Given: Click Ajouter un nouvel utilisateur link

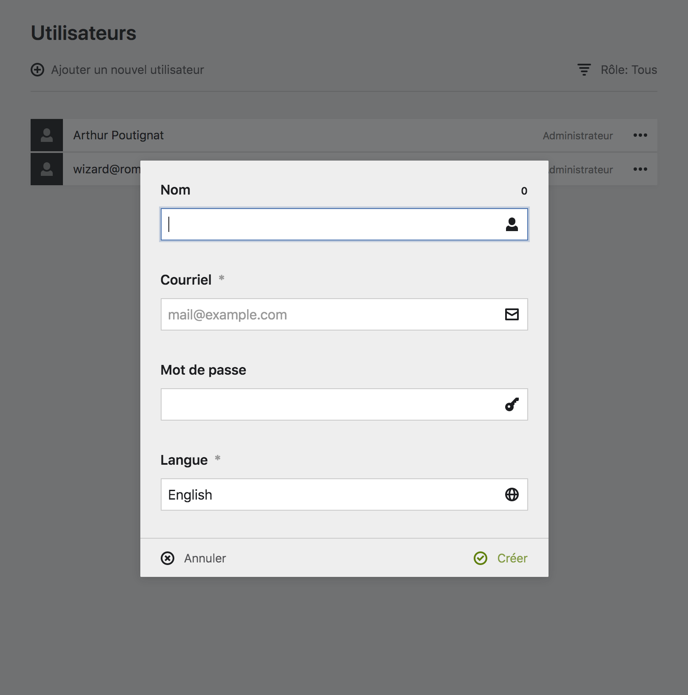Looking at the screenshot, I should pos(128,70).
